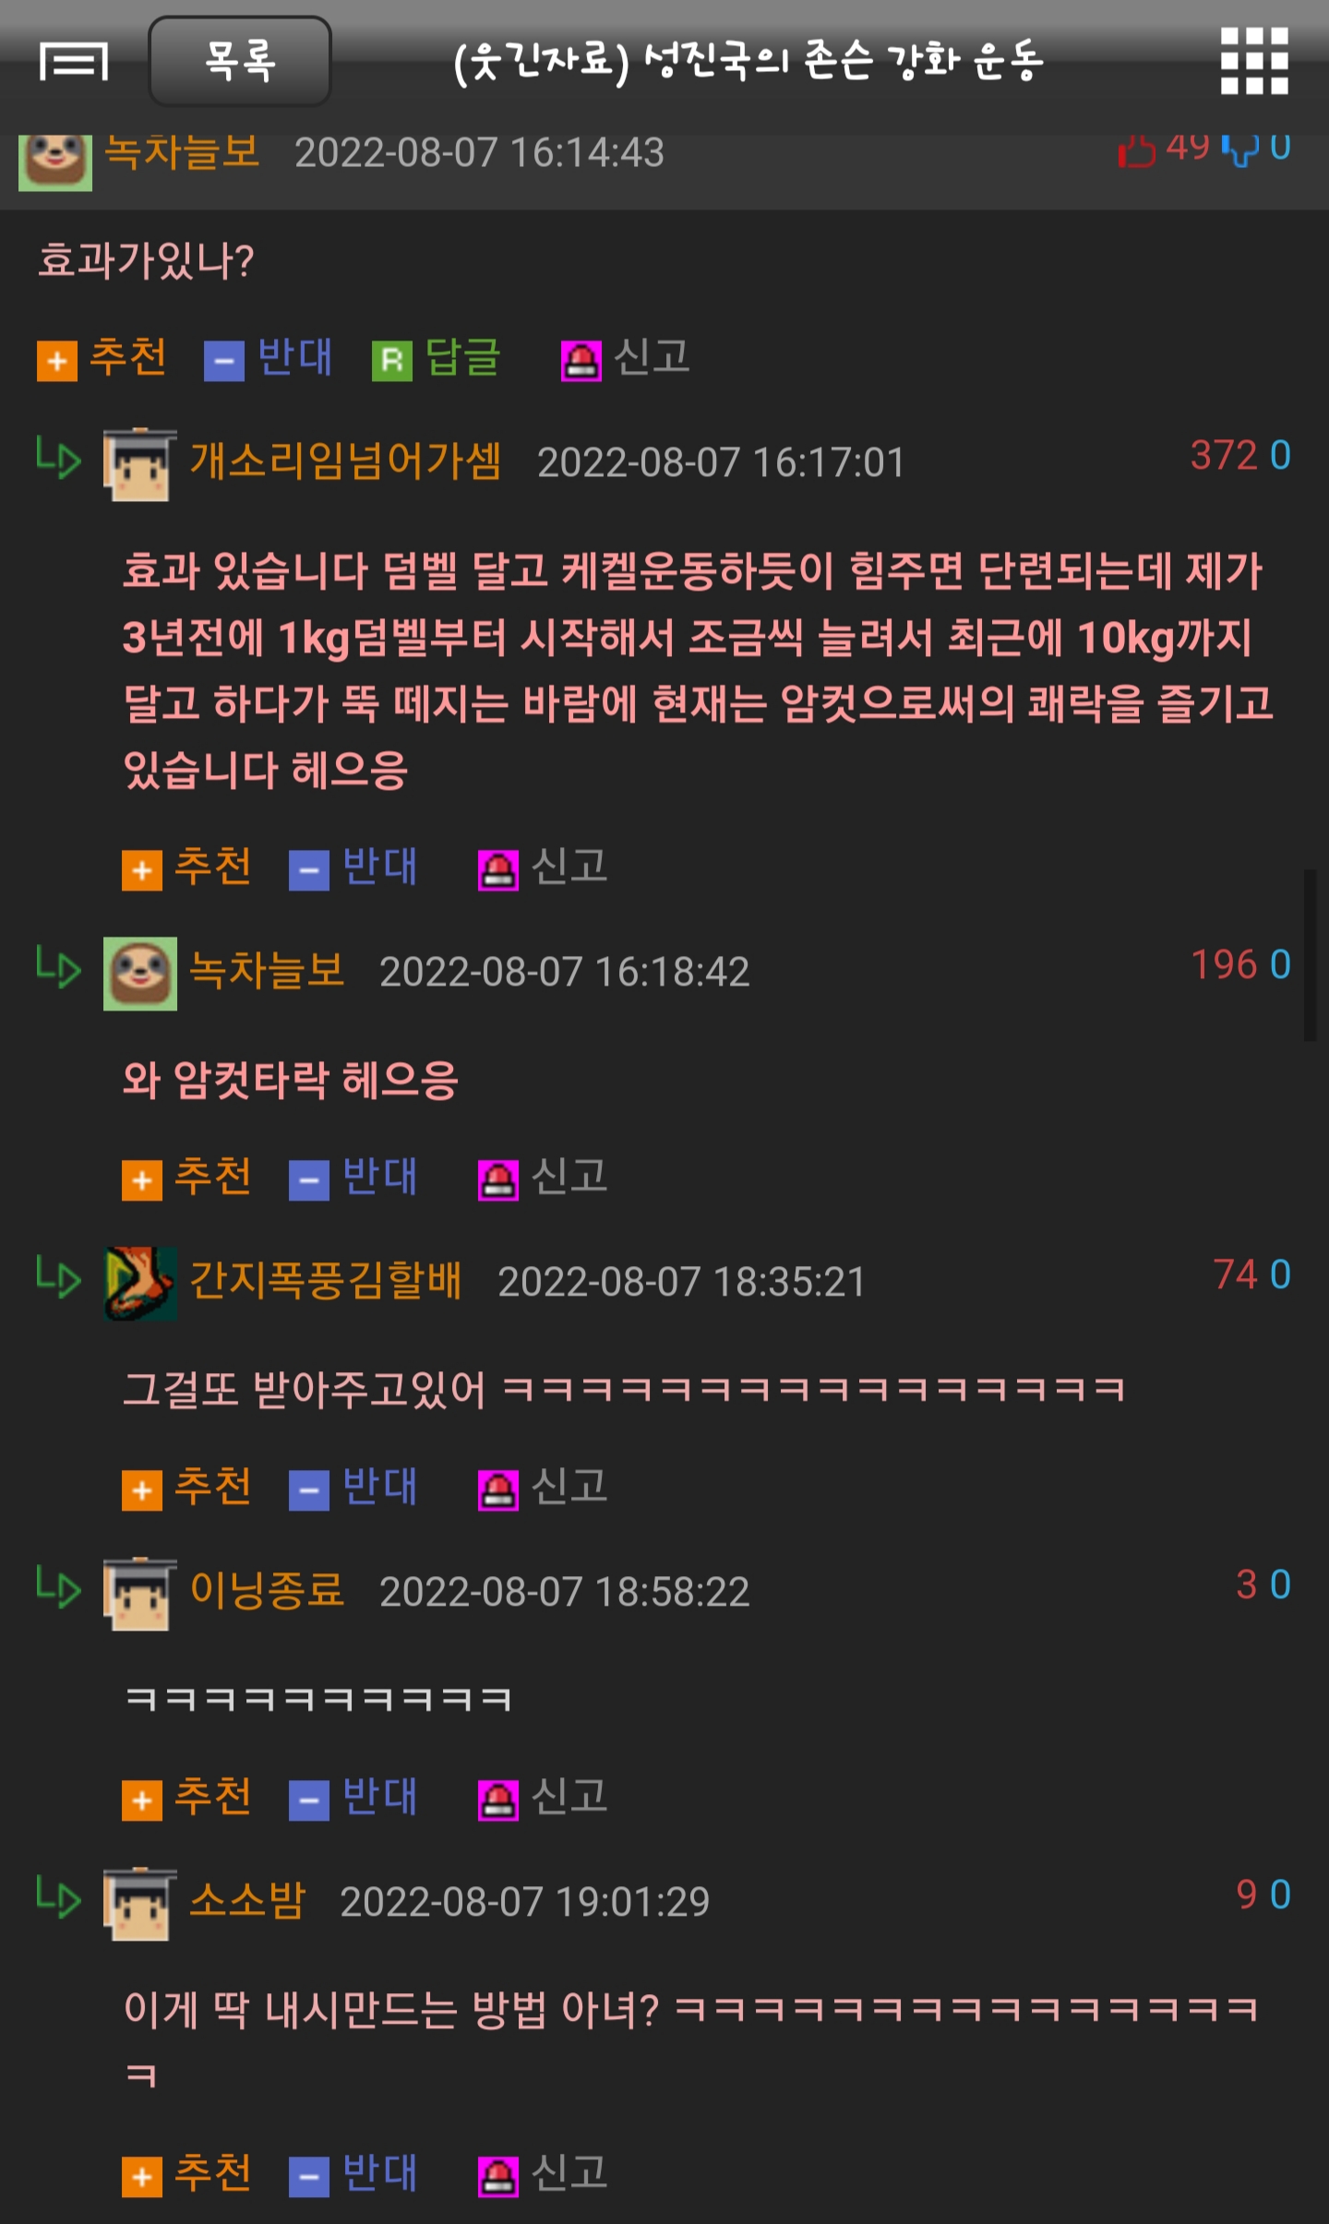Open the hamburger menu icon at top left
1329x2224 pixels.
pos(74,62)
